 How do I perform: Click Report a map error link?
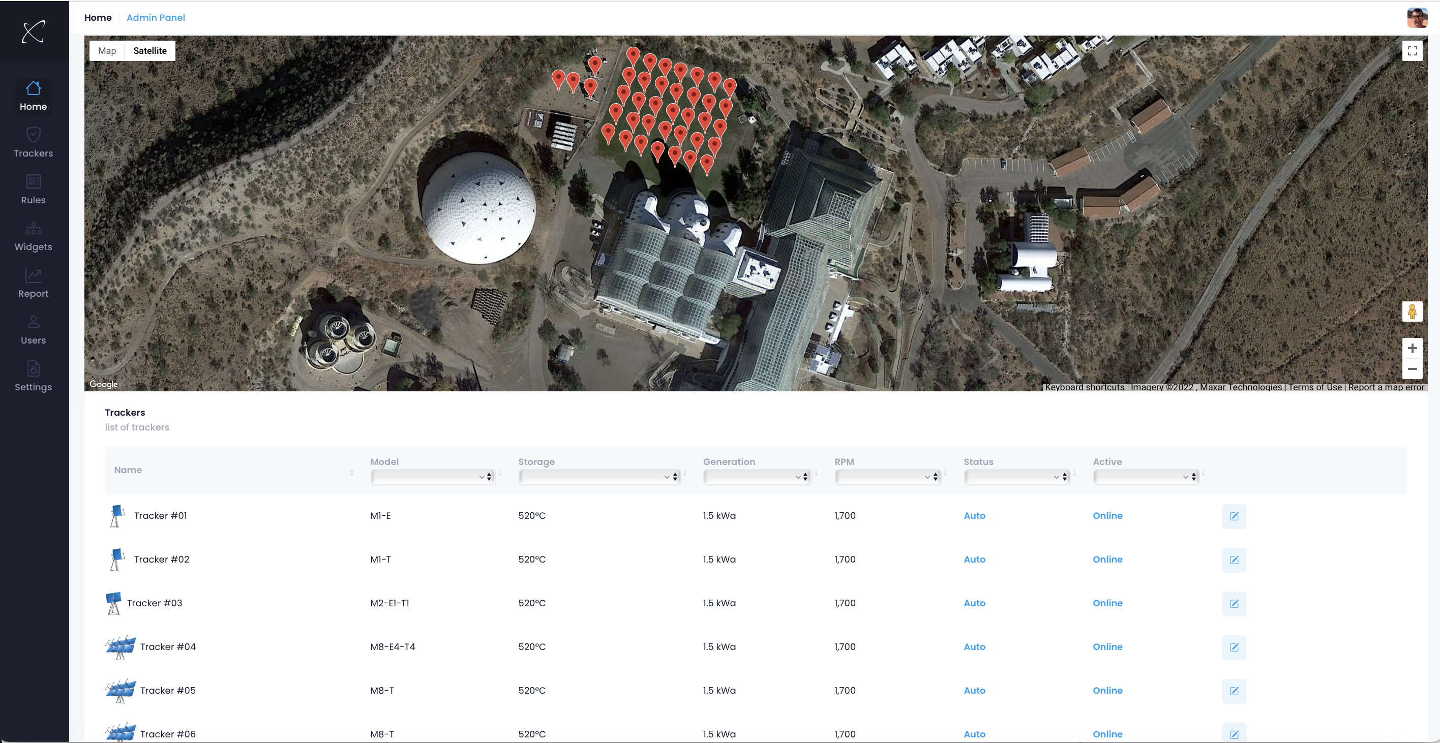(1386, 387)
